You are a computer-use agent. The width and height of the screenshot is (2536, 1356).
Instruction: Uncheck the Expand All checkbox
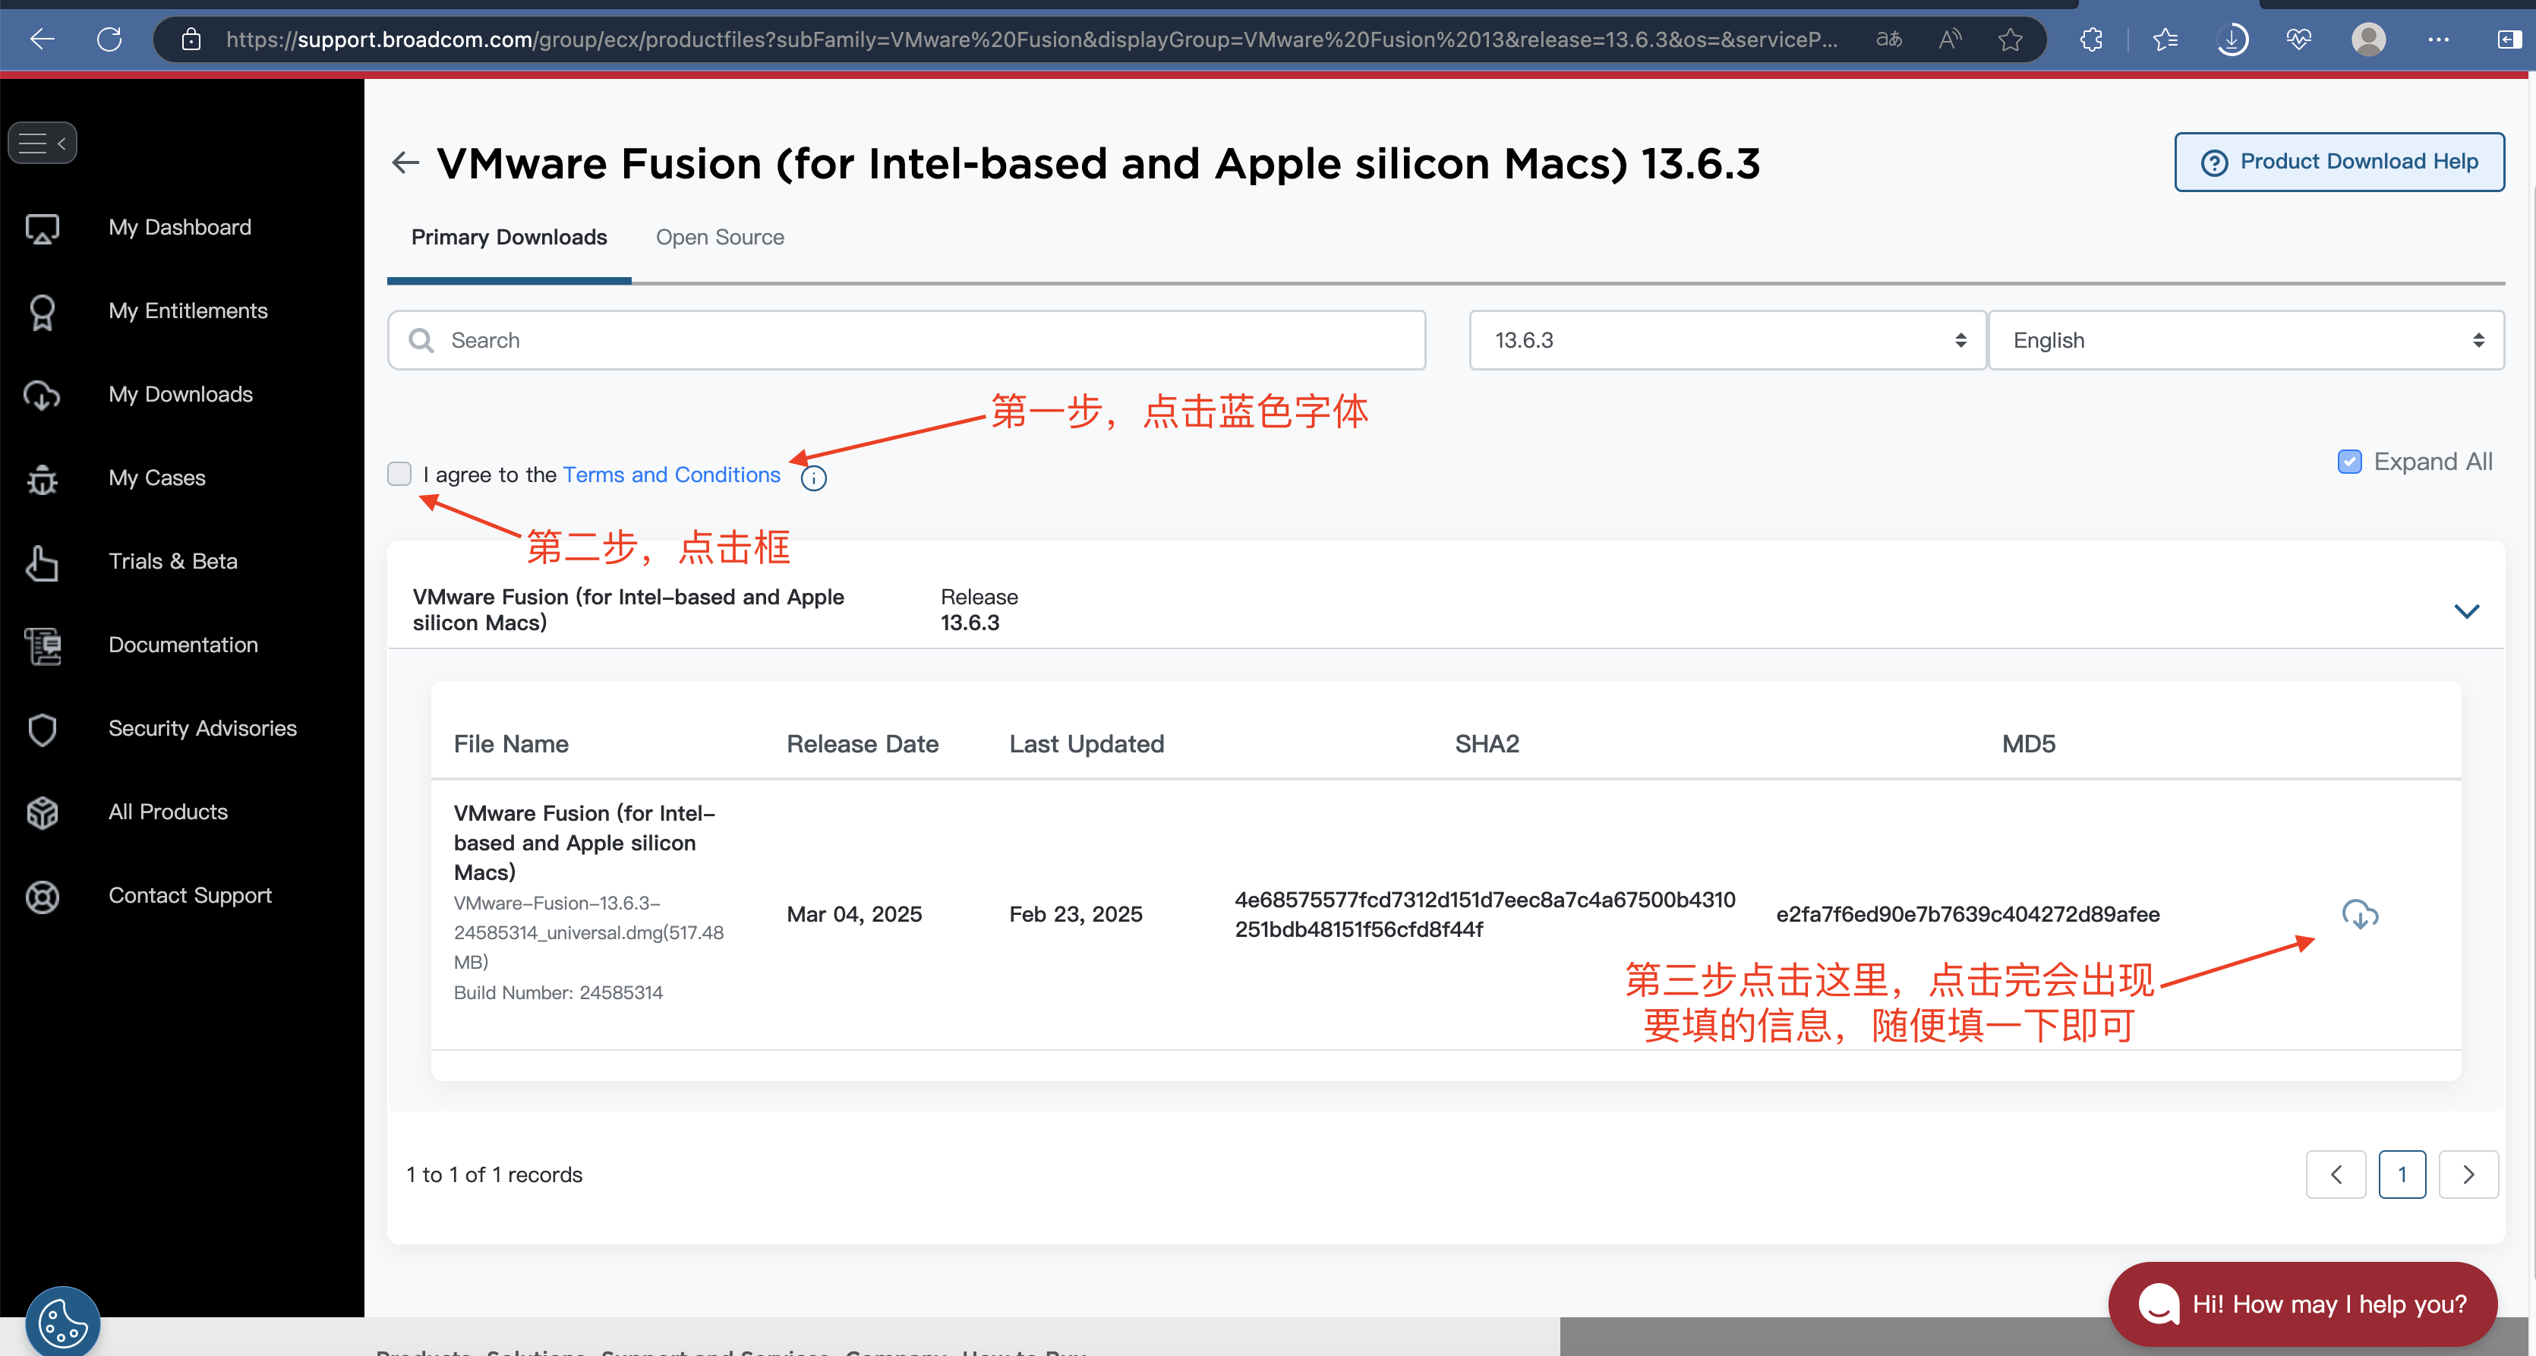point(2349,462)
